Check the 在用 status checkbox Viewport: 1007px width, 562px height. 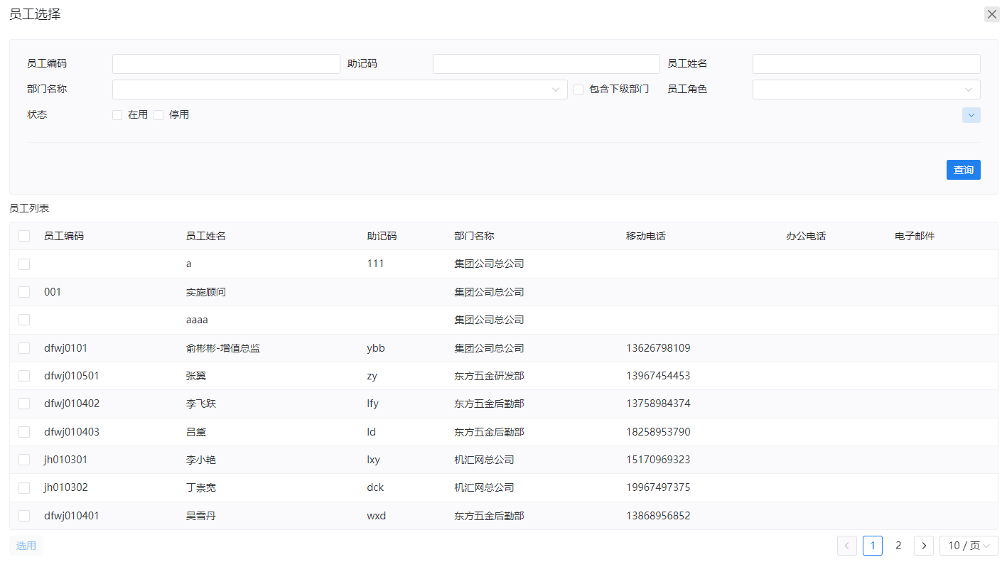tap(117, 115)
